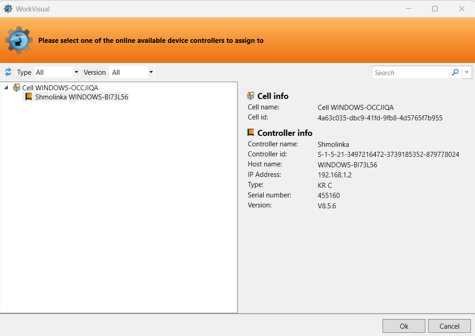Open the Version filter dropdown
The width and height of the screenshot is (475, 336).
132,72
